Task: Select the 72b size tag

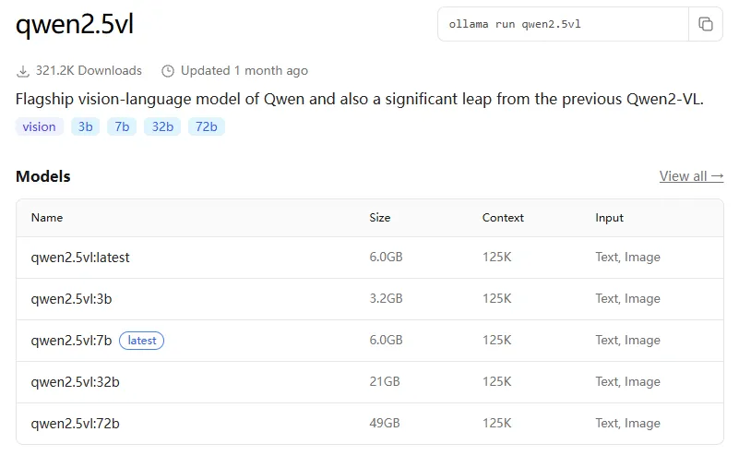Action: click(207, 126)
